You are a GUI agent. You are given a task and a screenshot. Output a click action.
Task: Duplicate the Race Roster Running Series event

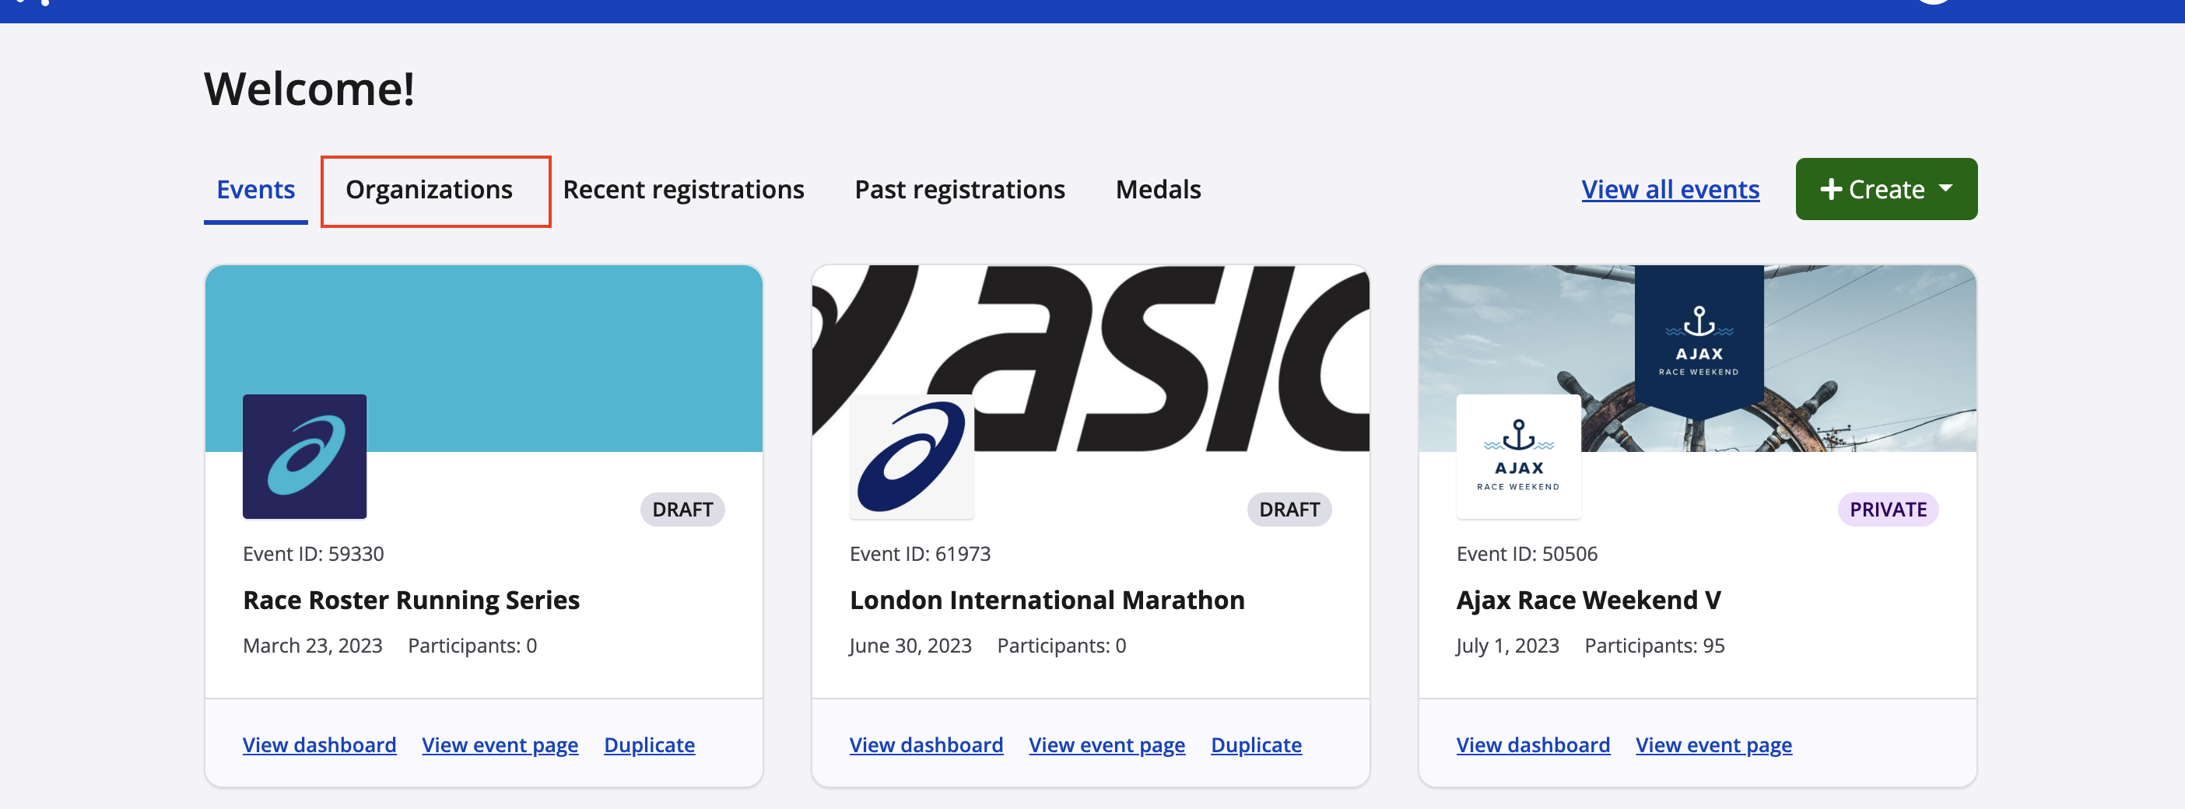click(649, 744)
